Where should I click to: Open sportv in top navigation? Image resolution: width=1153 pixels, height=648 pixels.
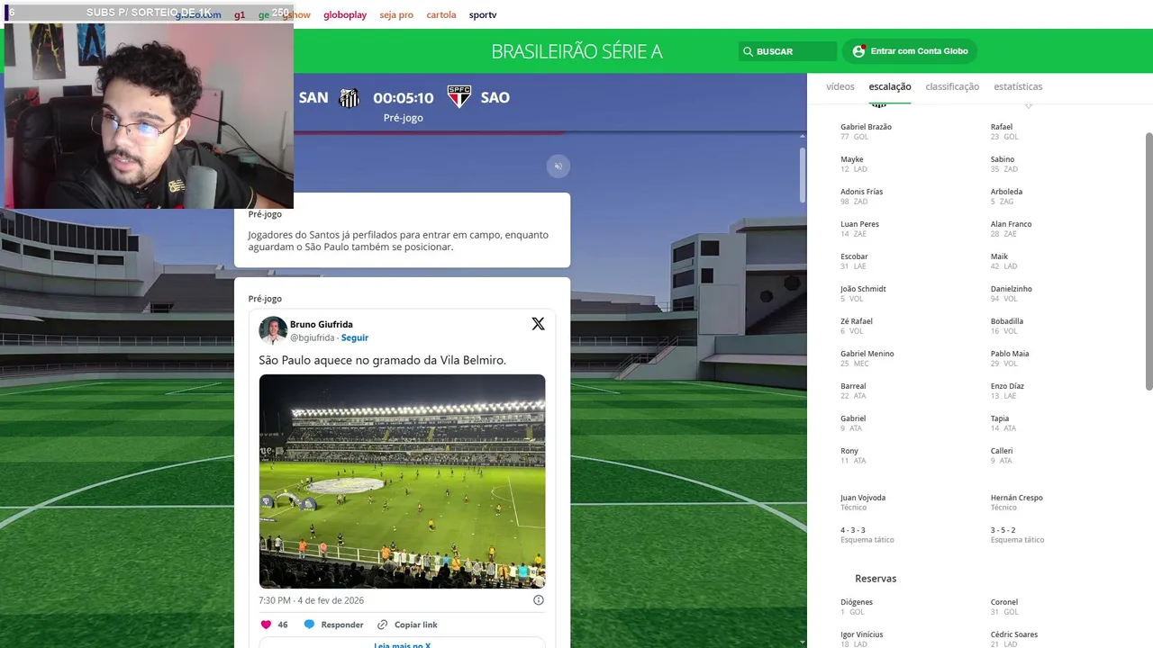pyautogui.click(x=483, y=15)
